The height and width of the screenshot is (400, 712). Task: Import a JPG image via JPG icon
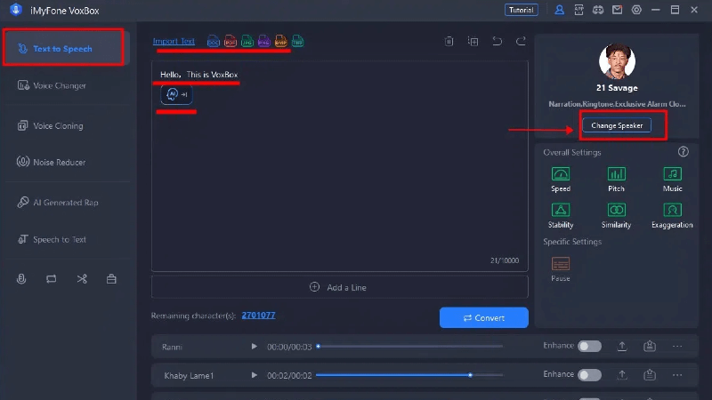(x=247, y=41)
